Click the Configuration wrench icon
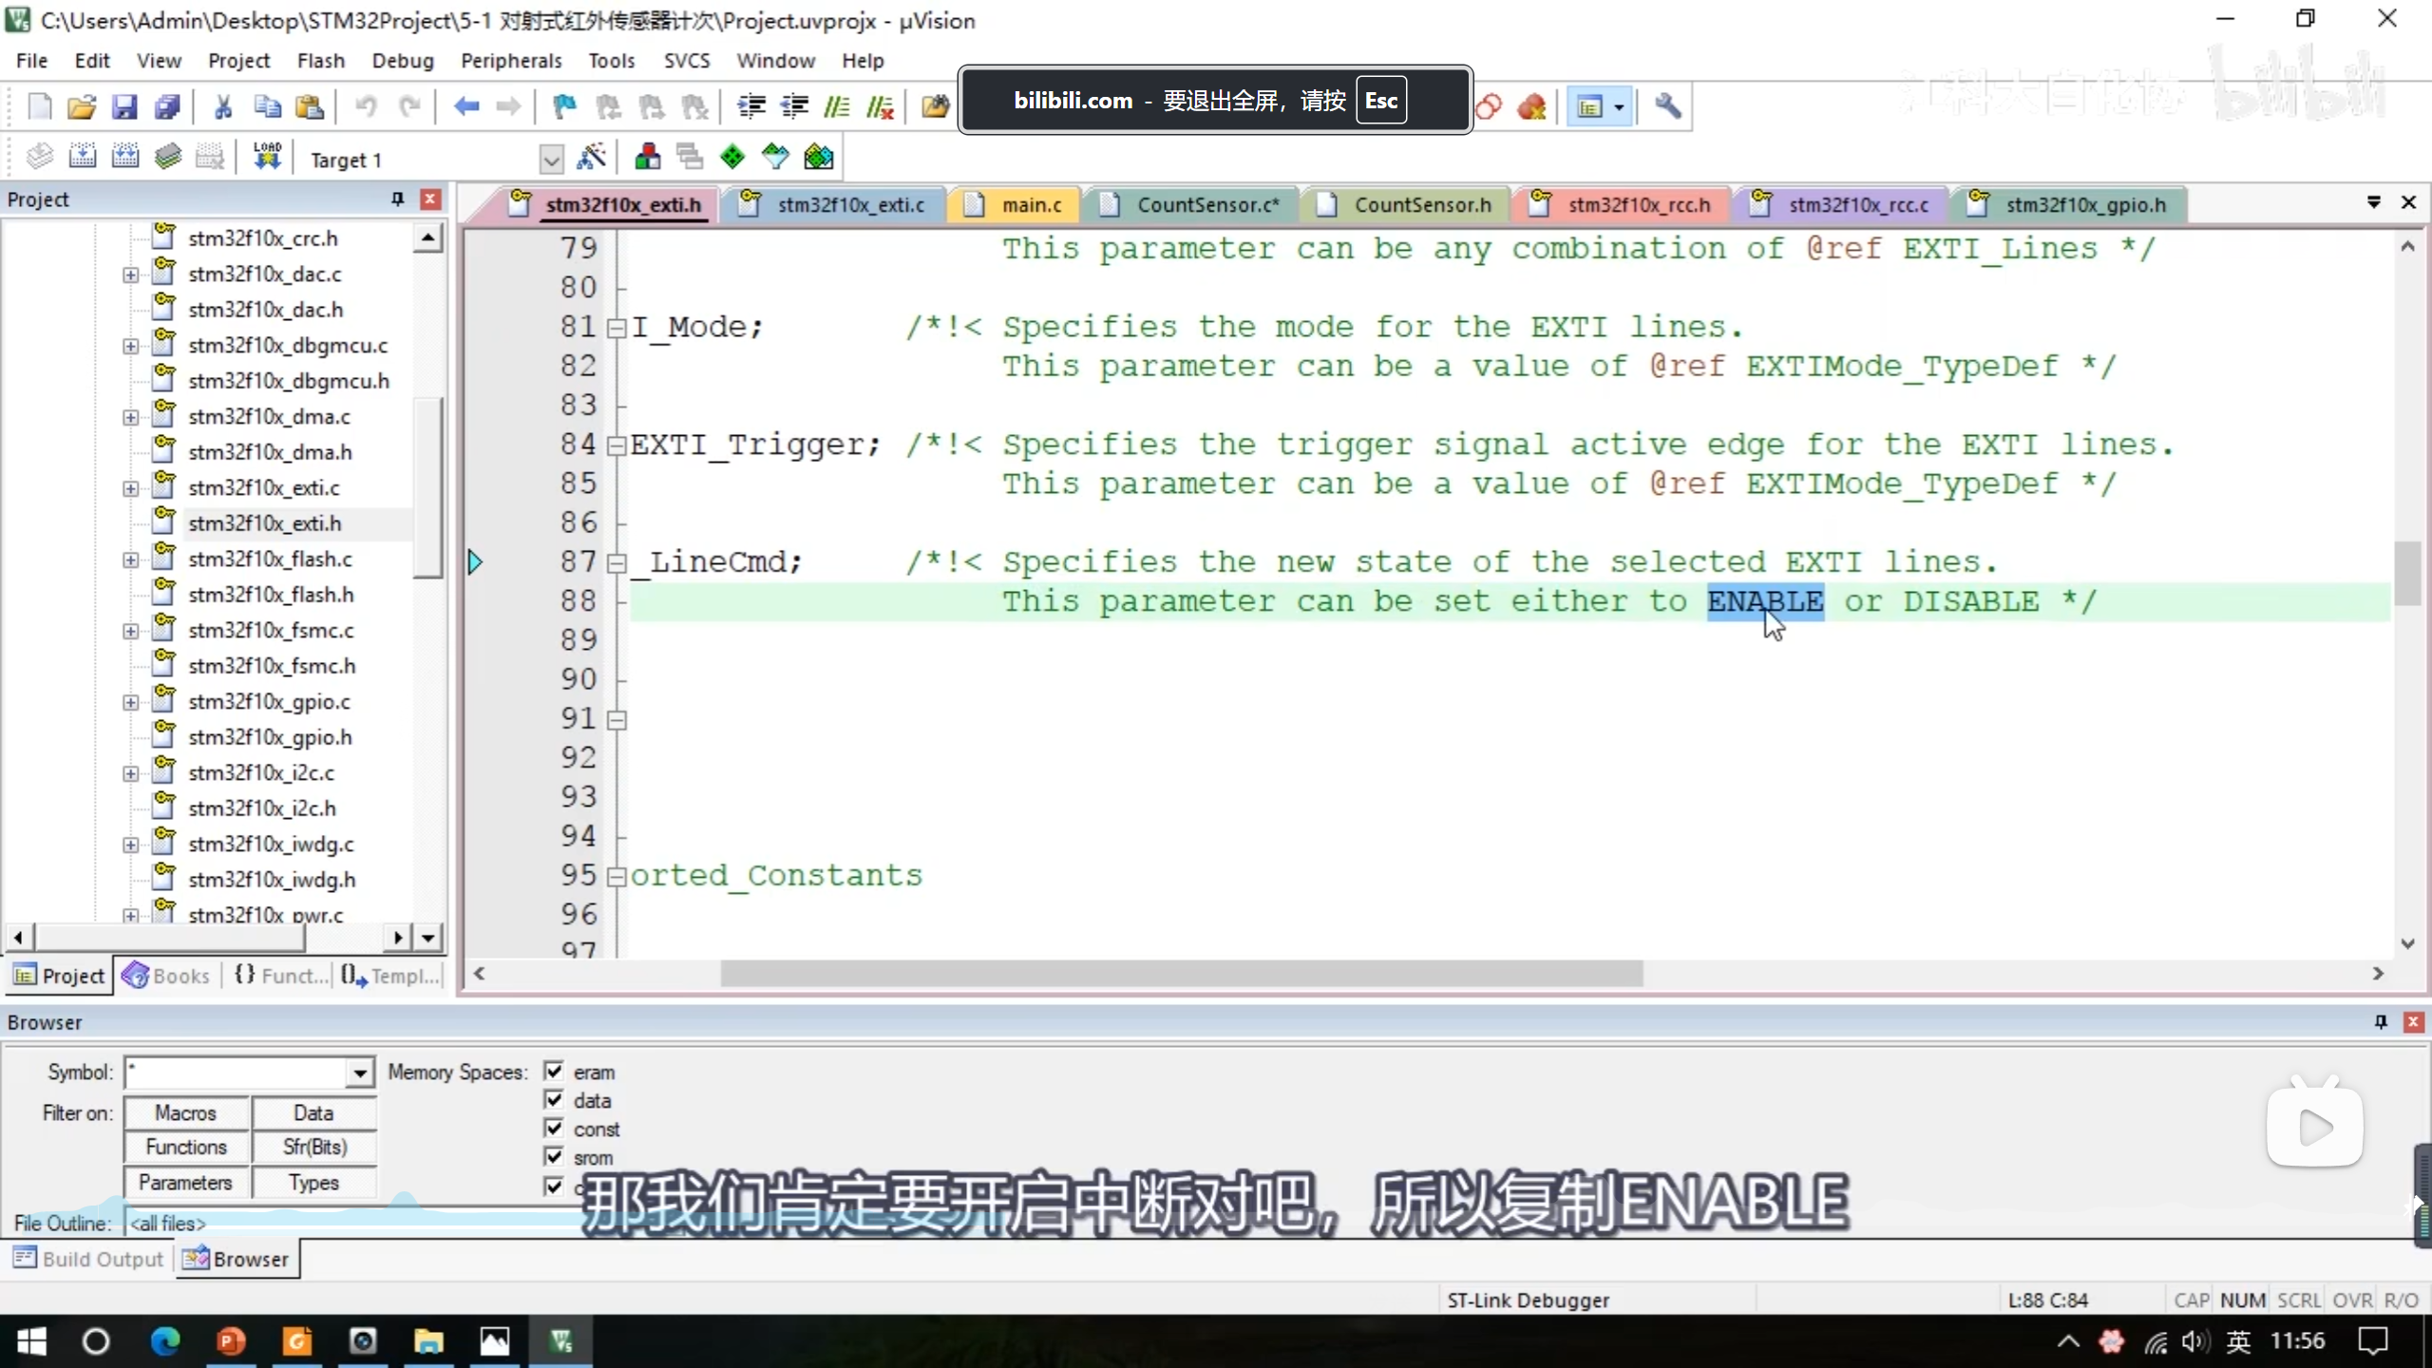The width and height of the screenshot is (2432, 1368). (1667, 107)
